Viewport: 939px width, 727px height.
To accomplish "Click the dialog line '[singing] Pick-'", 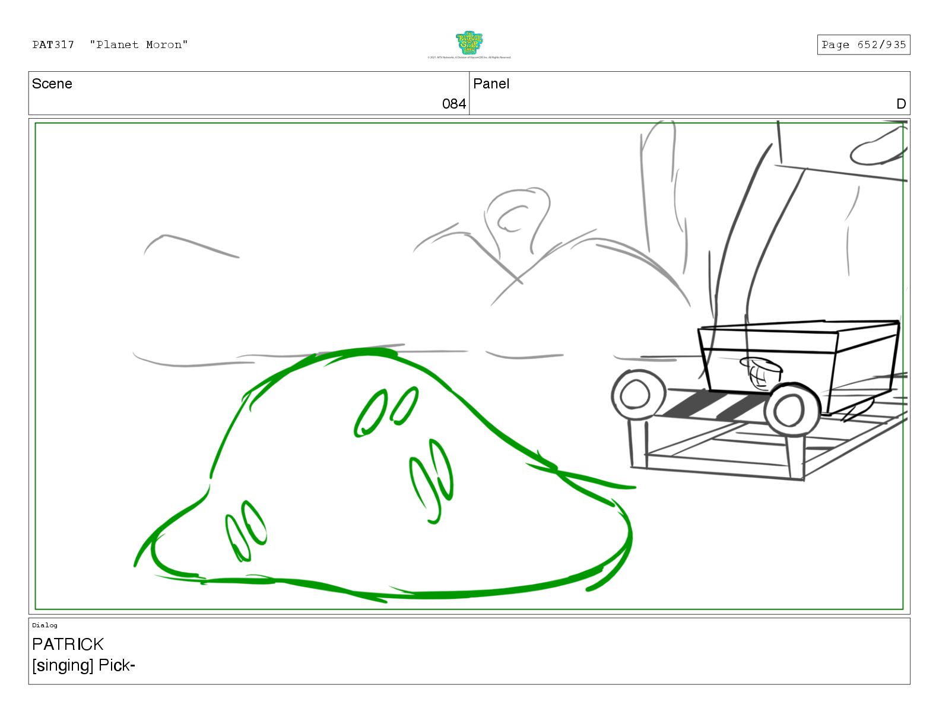I will [84, 665].
